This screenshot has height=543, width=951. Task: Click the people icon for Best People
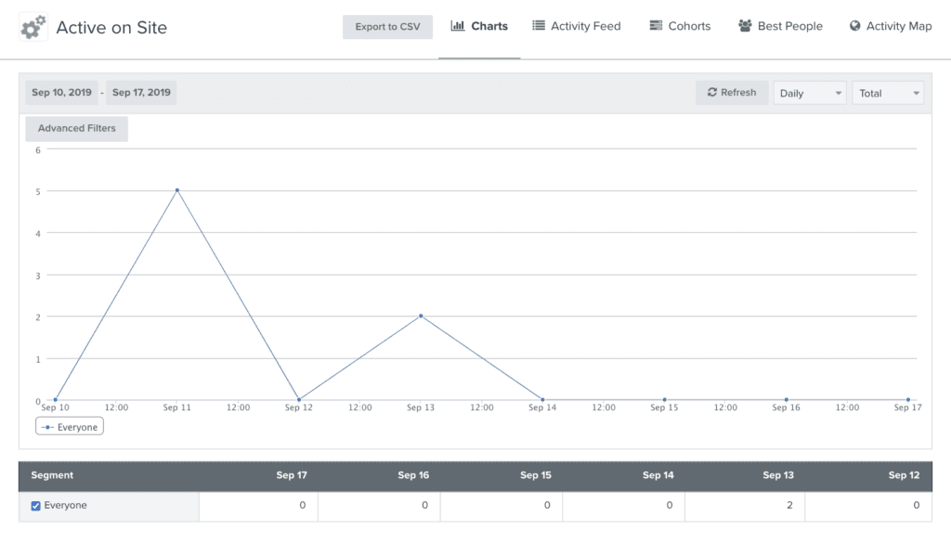coord(745,25)
